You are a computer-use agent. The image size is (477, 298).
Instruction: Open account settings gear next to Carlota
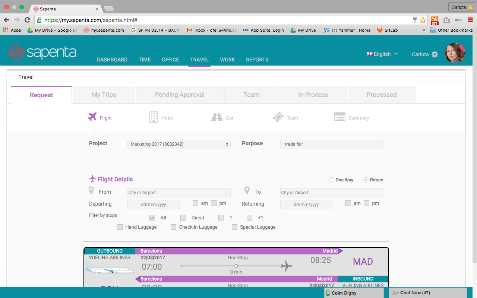click(x=435, y=54)
